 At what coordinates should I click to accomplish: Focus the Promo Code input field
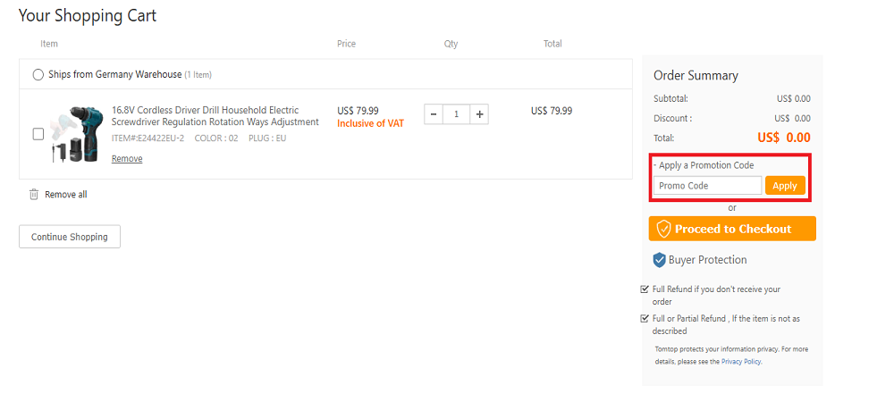(x=707, y=186)
